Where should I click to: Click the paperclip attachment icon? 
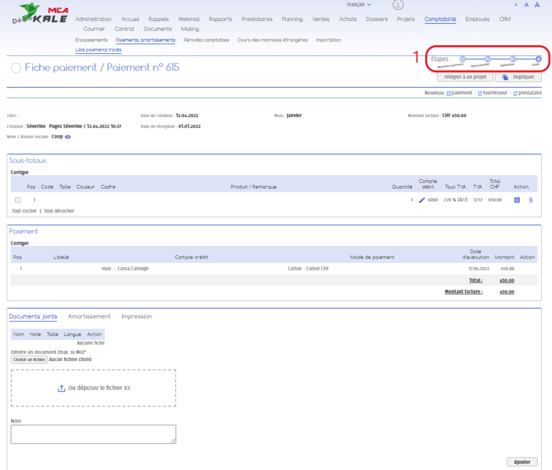click(x=530, y=200)
